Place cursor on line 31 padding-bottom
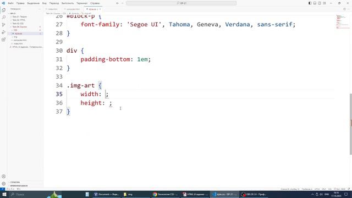352x198 pixels. point(105,59)
